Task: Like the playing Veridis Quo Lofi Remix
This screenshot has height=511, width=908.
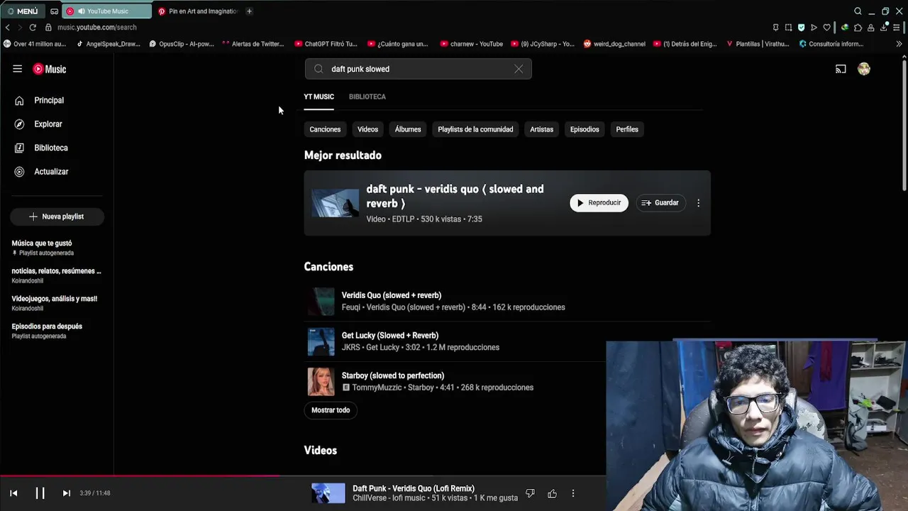Action: point(552,493)
